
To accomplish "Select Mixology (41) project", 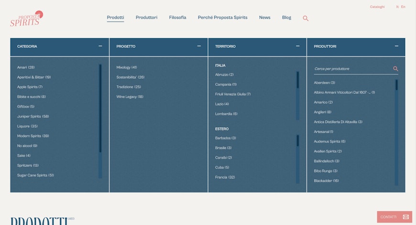I will point(127,67).
